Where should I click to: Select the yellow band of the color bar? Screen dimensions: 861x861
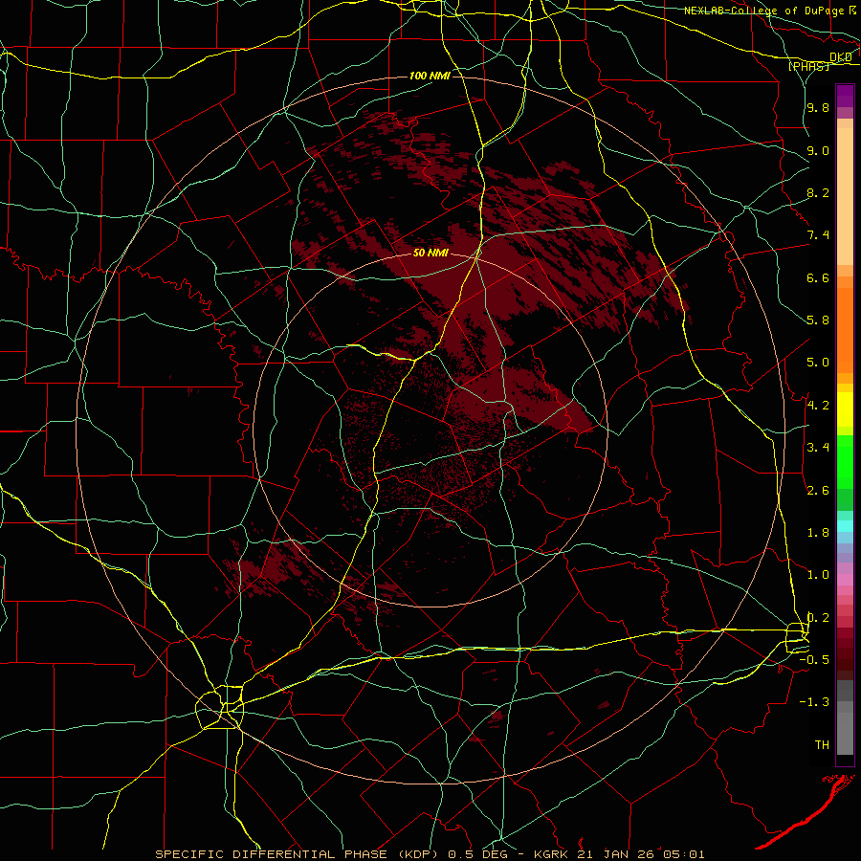coord(845,409)
